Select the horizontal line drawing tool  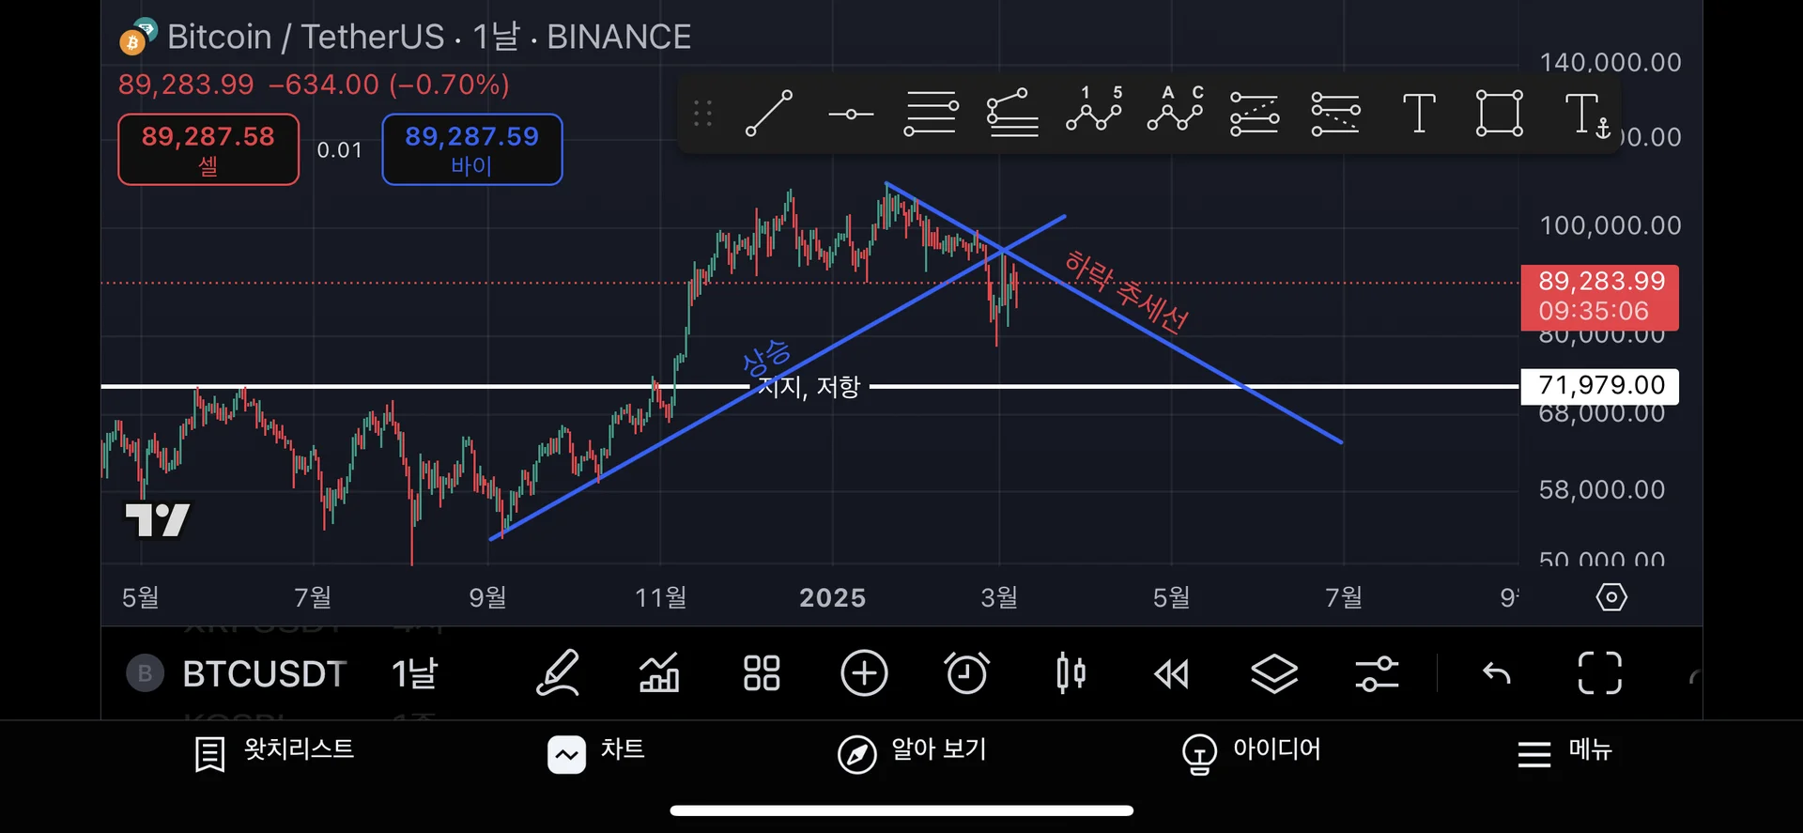click(851, 115)
